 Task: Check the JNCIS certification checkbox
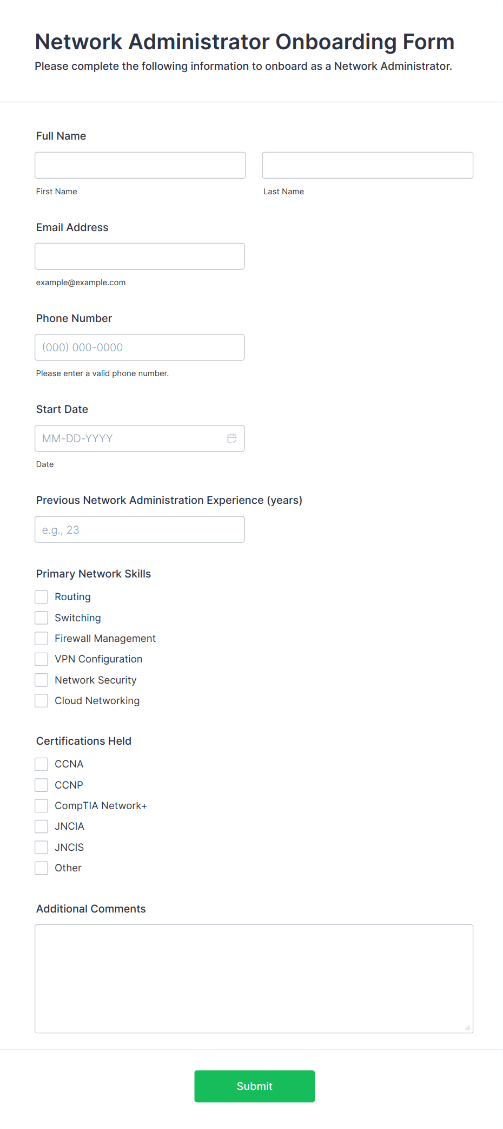point(41,847)
